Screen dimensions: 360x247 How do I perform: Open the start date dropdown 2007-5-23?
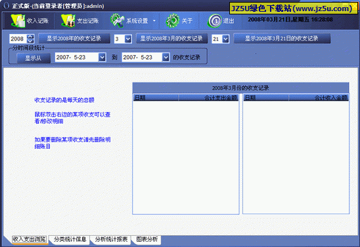click(102, 57)
